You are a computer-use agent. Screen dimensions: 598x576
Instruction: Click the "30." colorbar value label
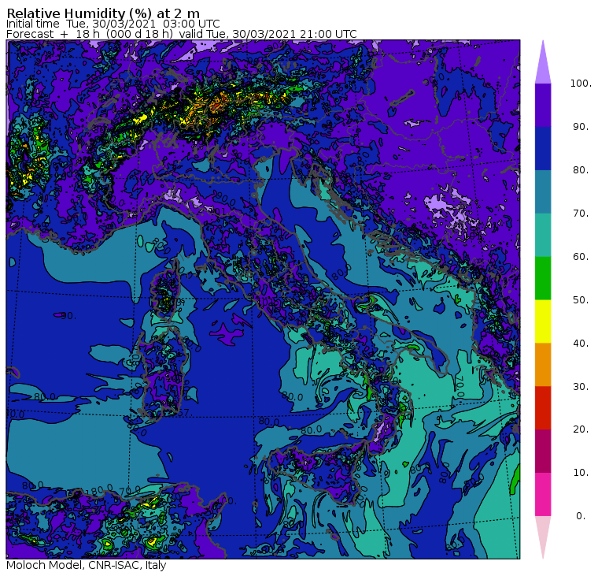click(x=581, y=387)
